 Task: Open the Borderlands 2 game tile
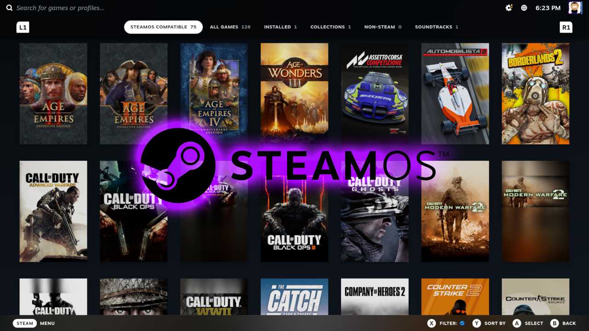click(536, 94)
